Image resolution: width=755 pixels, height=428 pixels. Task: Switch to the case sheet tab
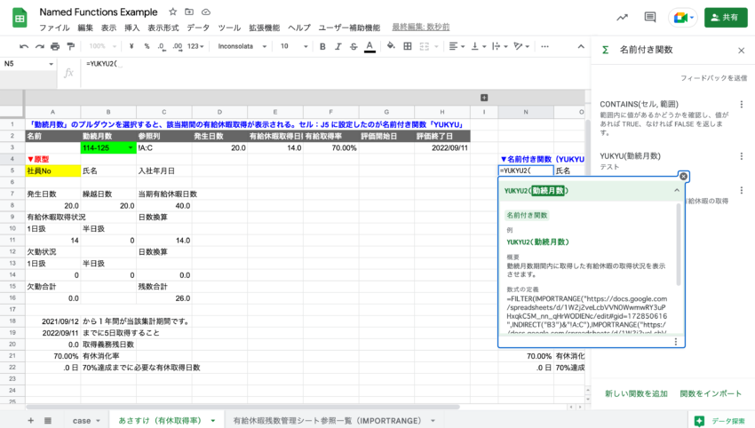tap(81, 420)
